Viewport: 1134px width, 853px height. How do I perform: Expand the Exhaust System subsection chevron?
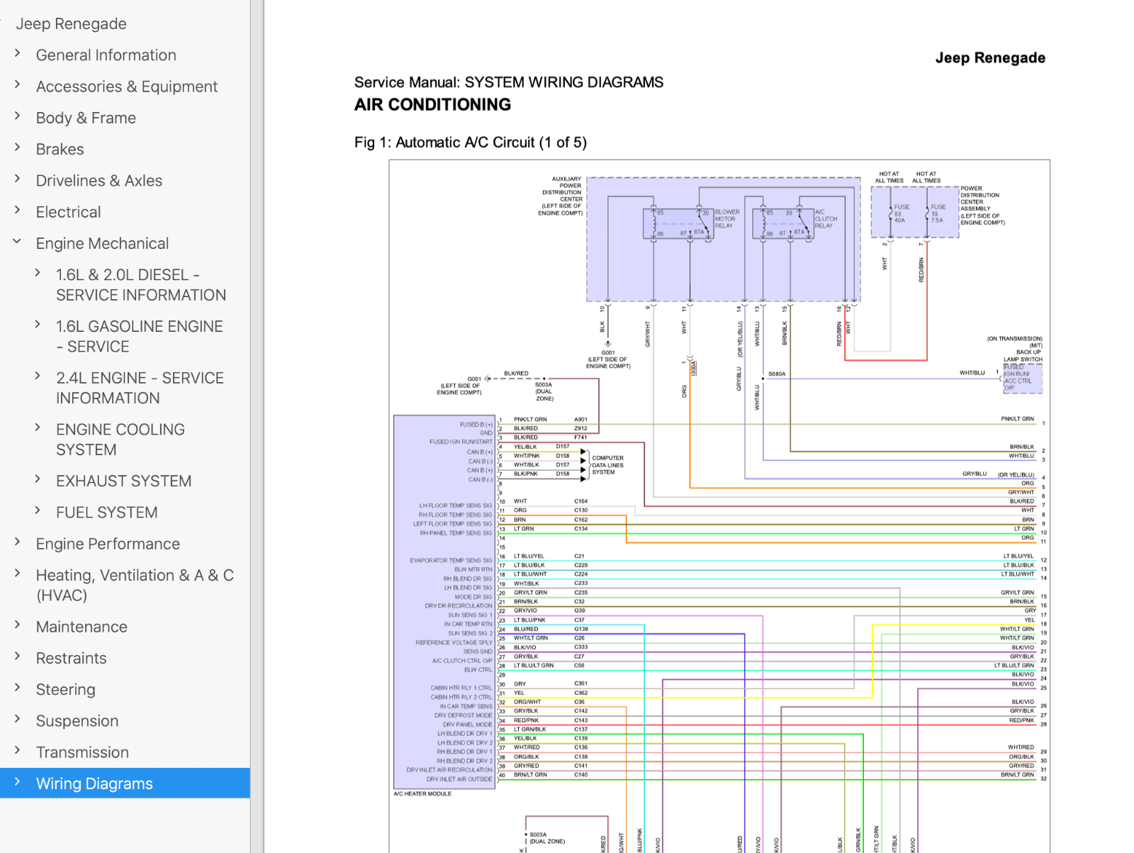[38, 480]
